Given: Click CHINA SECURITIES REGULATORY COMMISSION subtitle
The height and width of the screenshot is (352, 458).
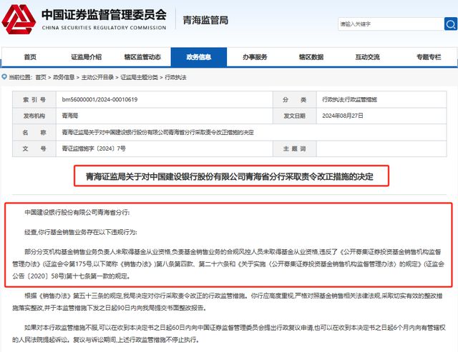Looking at the screenshot, I should coord(104,28).
